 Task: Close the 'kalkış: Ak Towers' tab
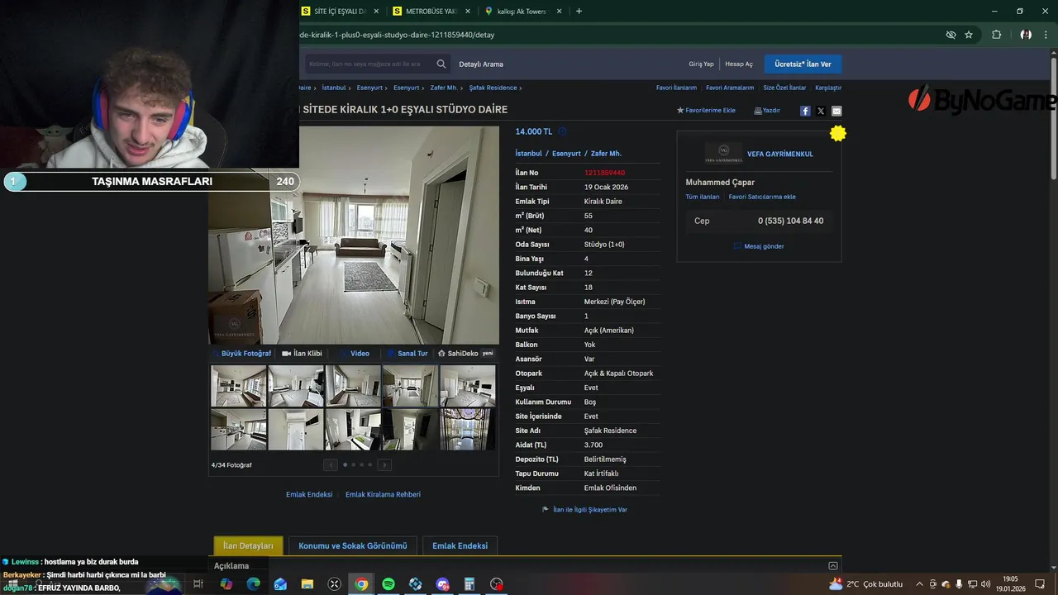(x=559, y=12)
